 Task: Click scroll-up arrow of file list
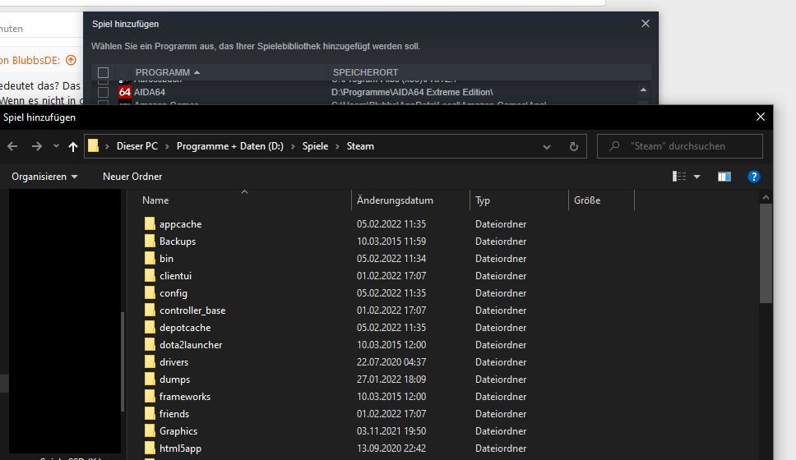766,197
